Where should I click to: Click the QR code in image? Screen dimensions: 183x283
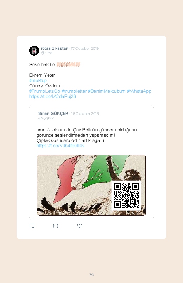click(x=126, y=196)
